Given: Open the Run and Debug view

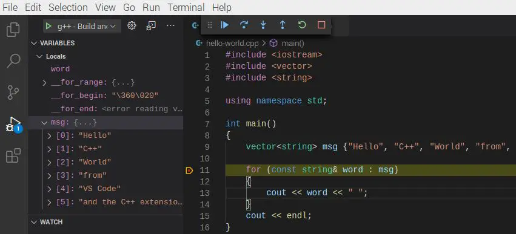Looking at the screenshot, I should click(x=13, y=125).
